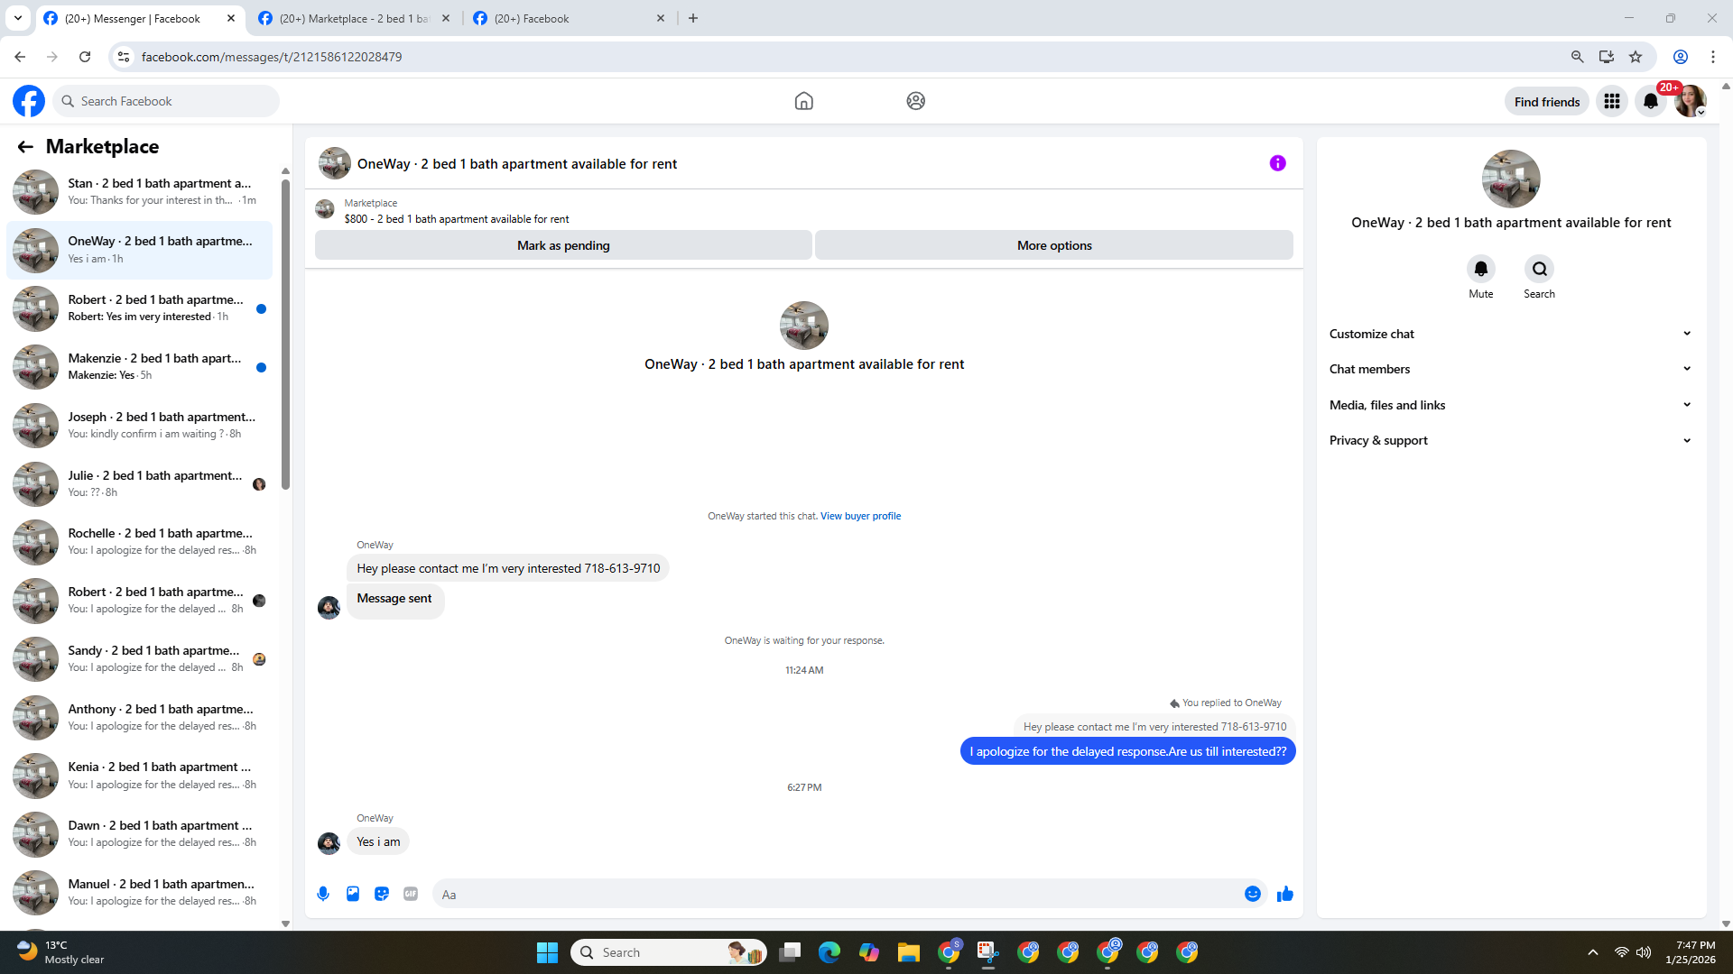The image size is (1733, 974).
Task: Mute this OneWay conversation
Action: [x=1480, y=269]
